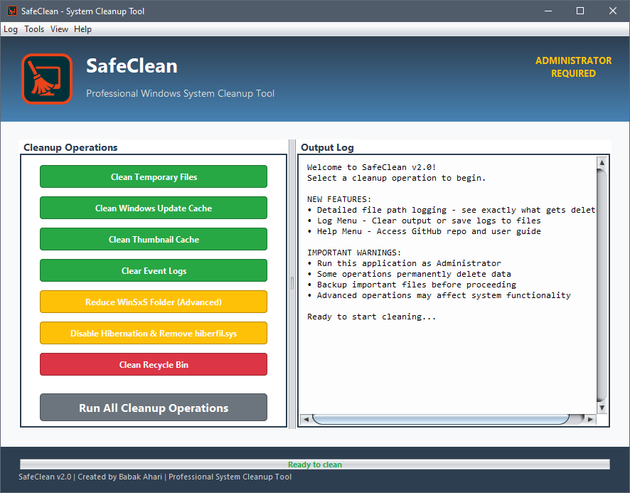Click the SafeClean broom logo icon
The width and height of the screenshot is (630, 493).
pyautogui.click(x=46, y=78)
